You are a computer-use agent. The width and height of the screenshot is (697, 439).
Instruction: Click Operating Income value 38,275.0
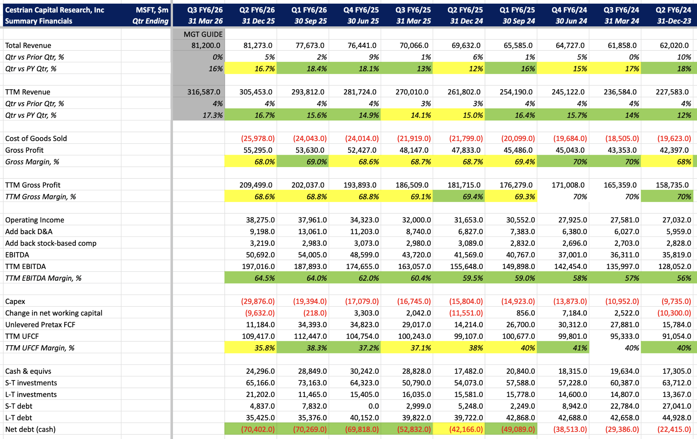tap(260, 220)
